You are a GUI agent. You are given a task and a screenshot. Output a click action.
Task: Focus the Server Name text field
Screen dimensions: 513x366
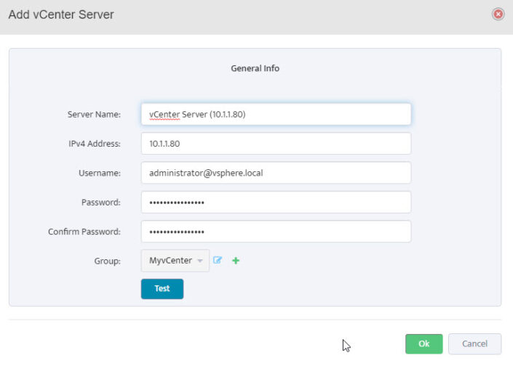(276, 114)
